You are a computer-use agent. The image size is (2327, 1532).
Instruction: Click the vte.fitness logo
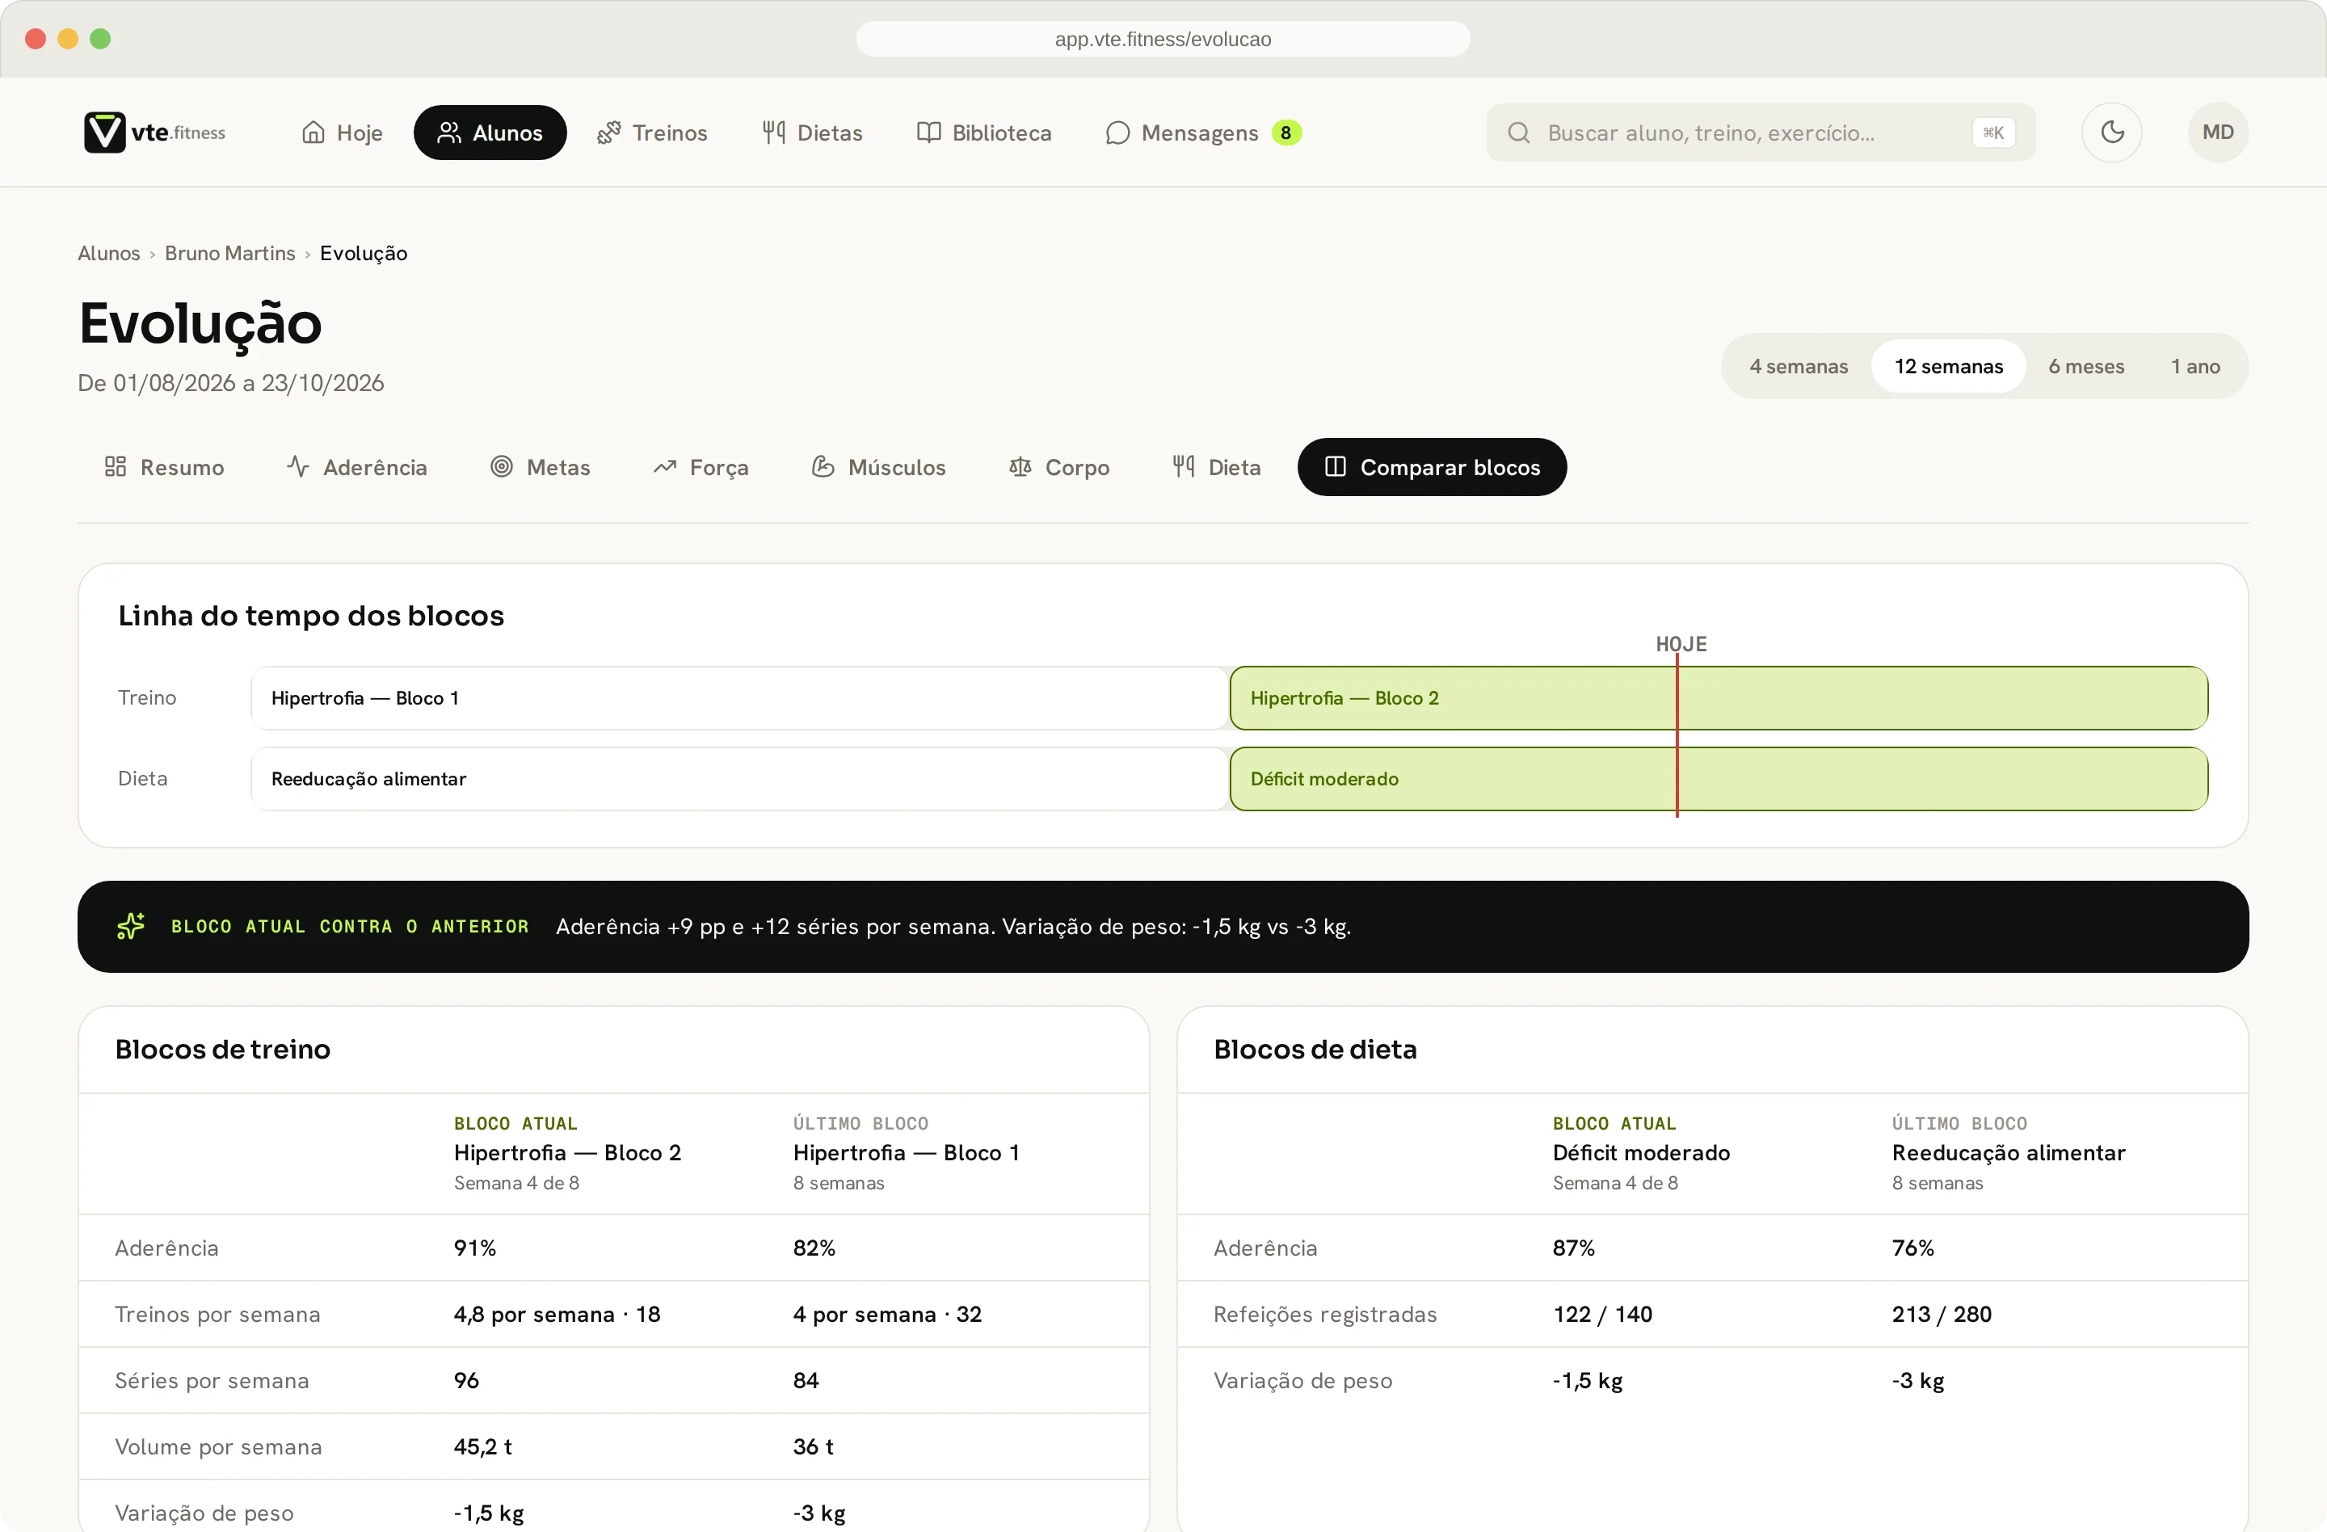tap(154, 132)
